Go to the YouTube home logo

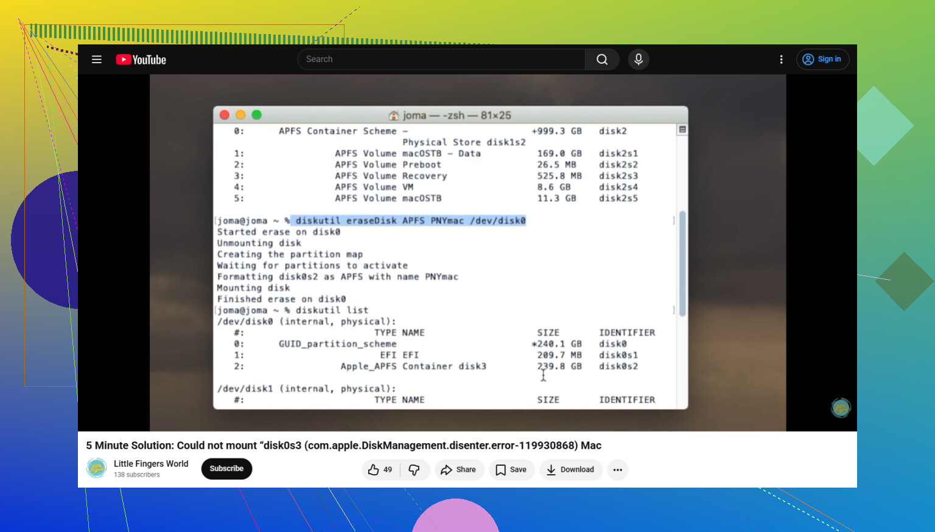click(x=141, y=60)
